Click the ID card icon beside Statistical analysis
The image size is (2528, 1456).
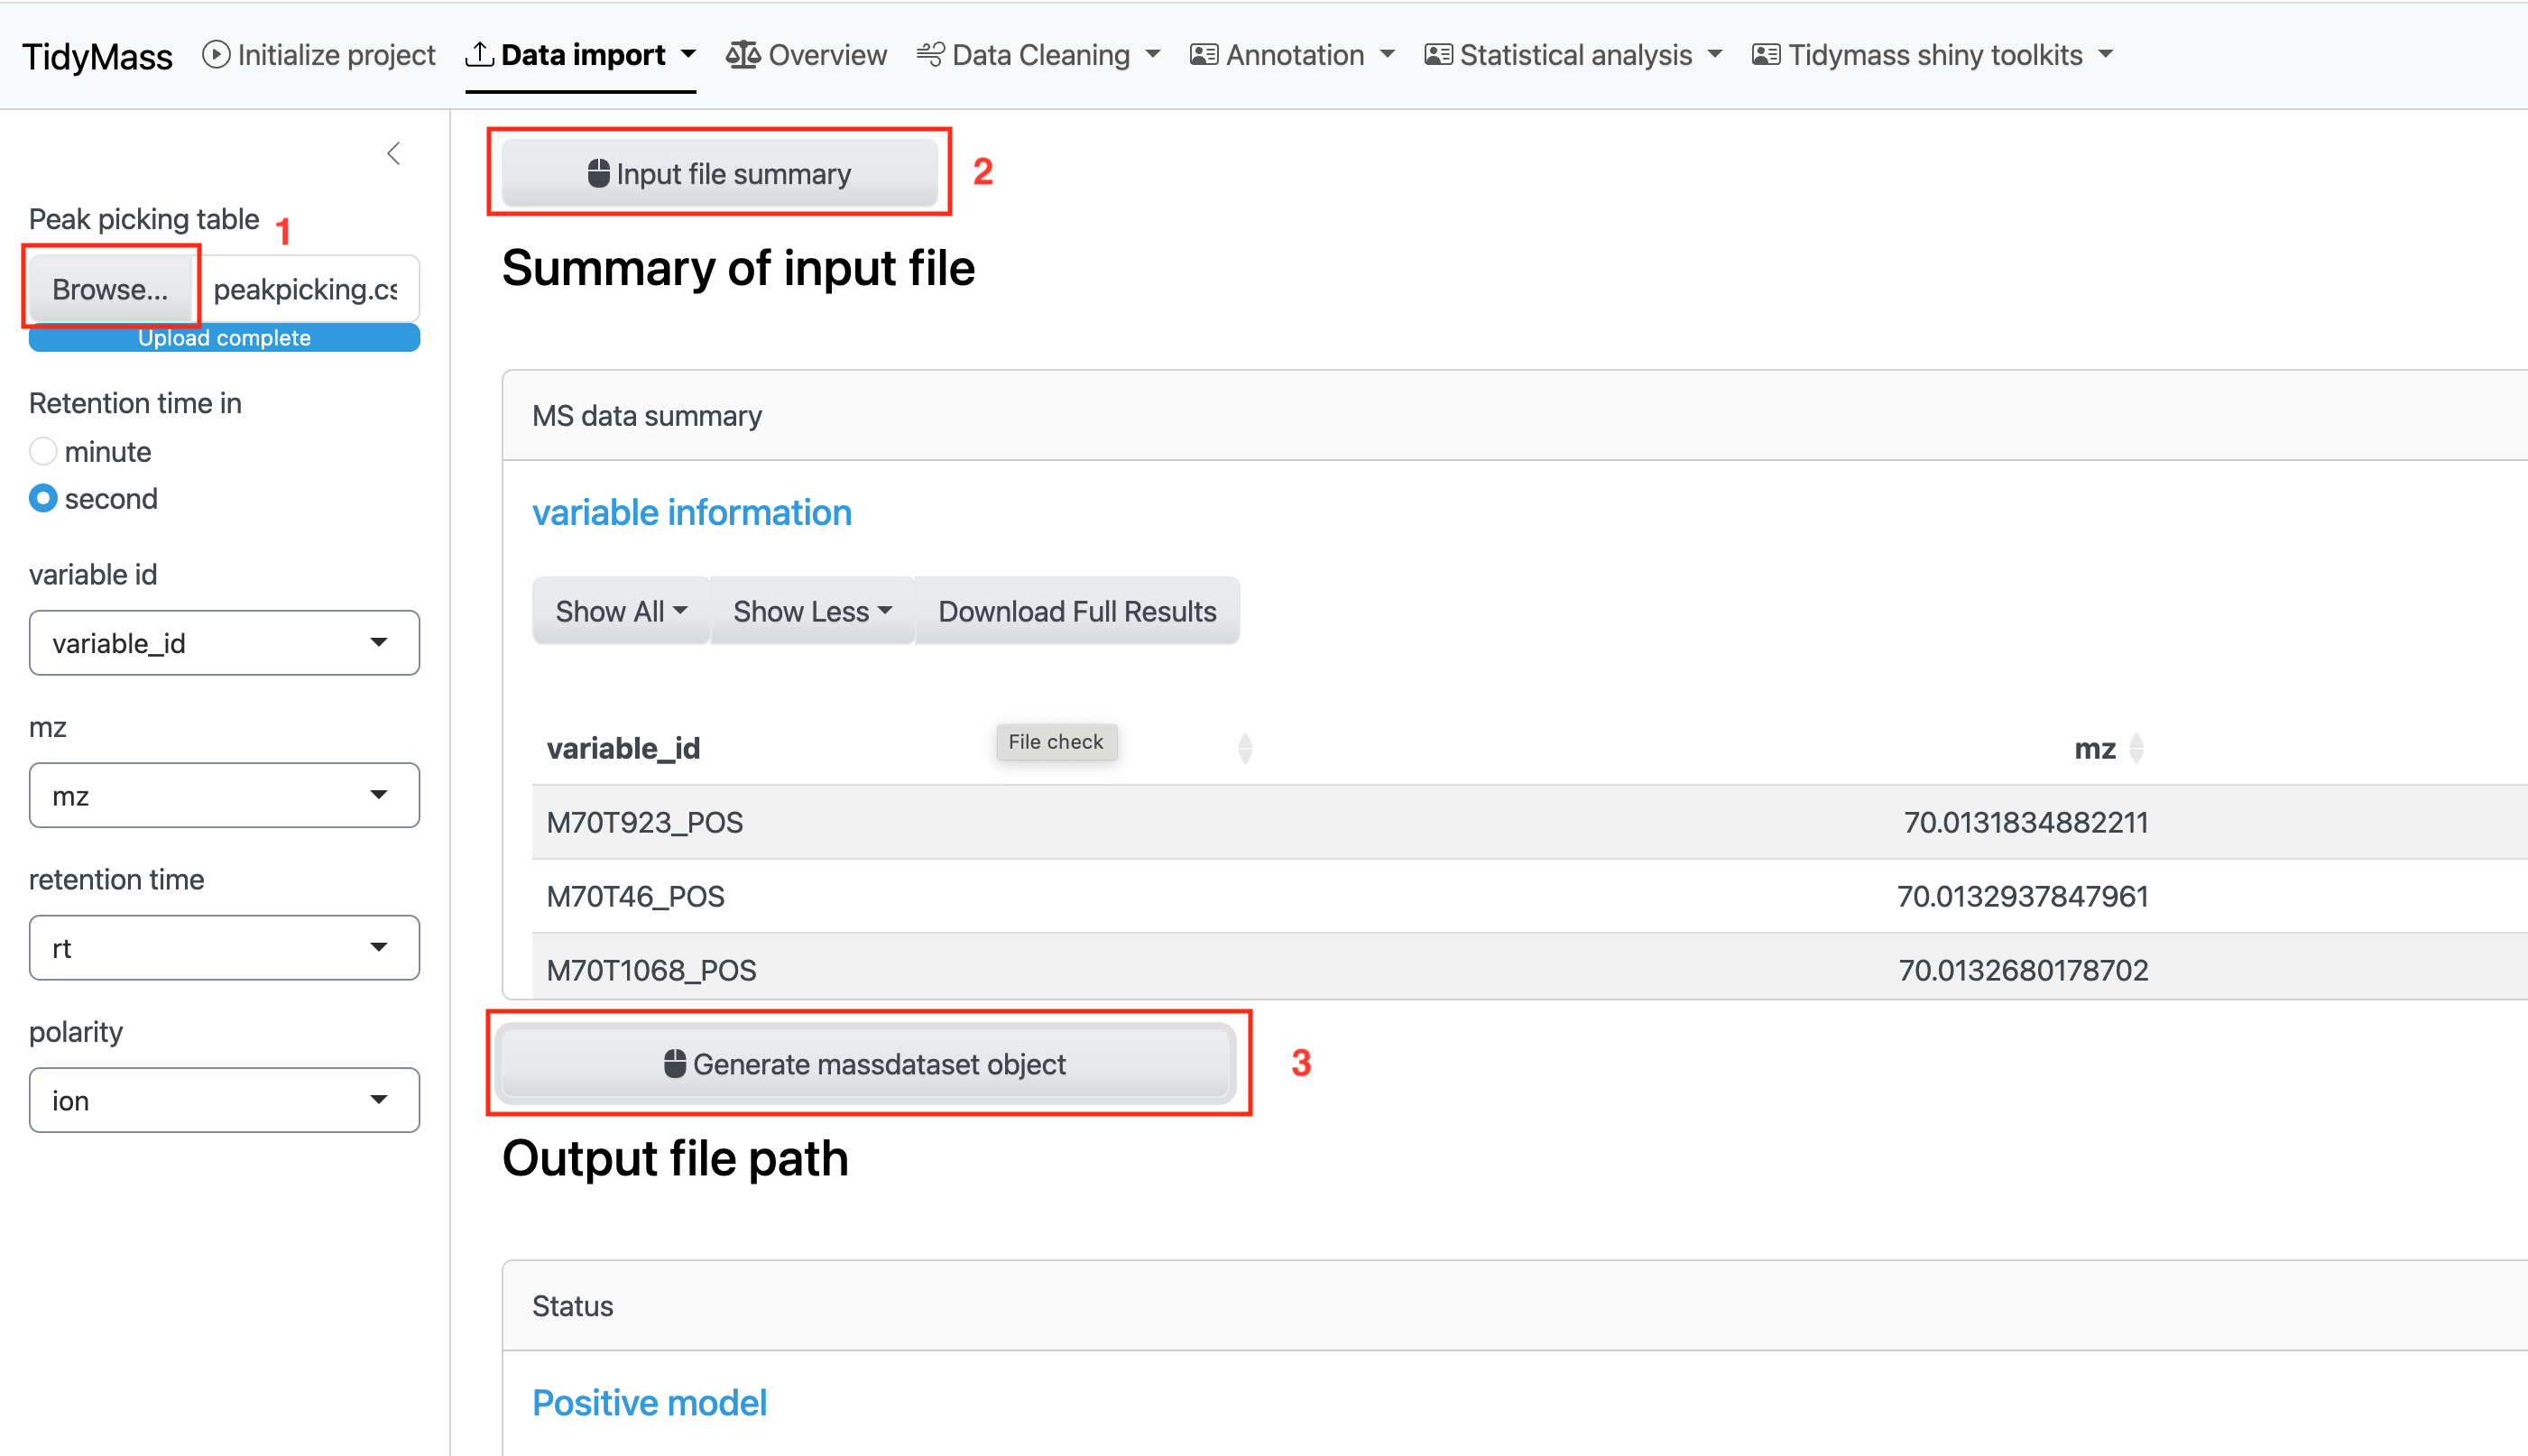coord(1438,54)
